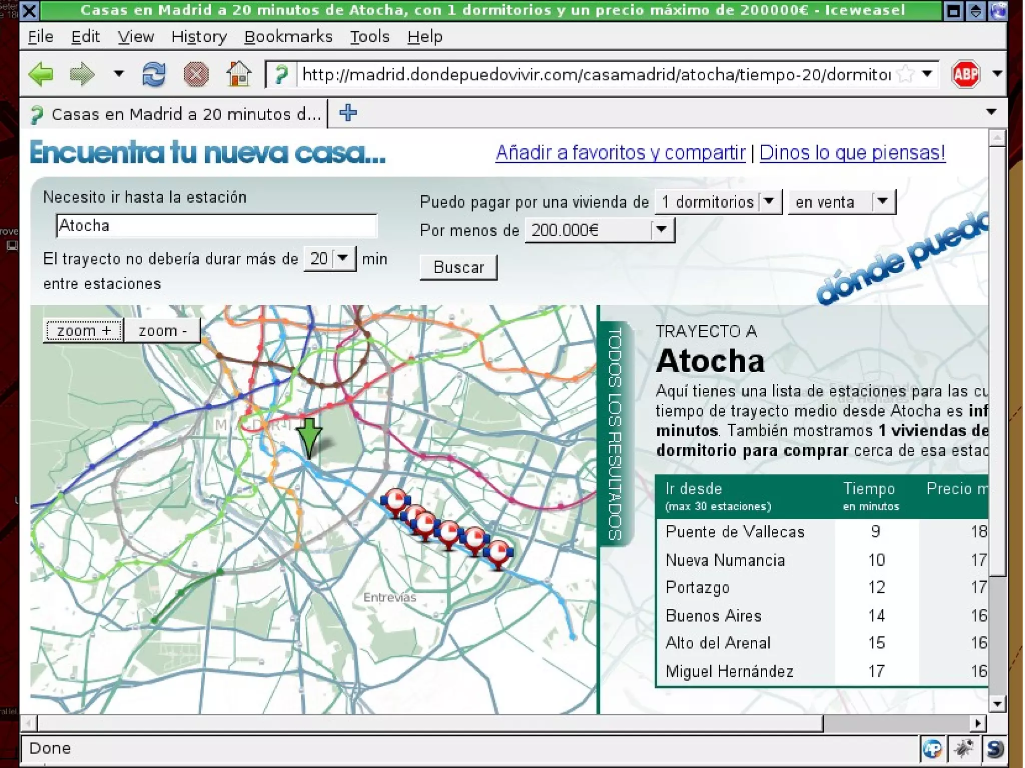Expand the 1 dormitorios dropdown
The height and width of the screenshot is (768, 1025).
click(x=769, y=202)
